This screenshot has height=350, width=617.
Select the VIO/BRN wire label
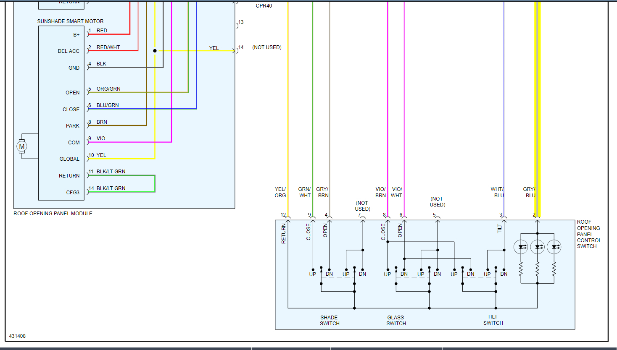click(380, 192)
